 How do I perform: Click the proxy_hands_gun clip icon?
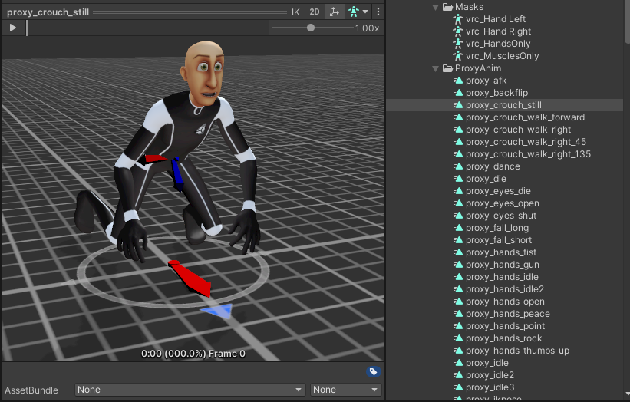458,265
